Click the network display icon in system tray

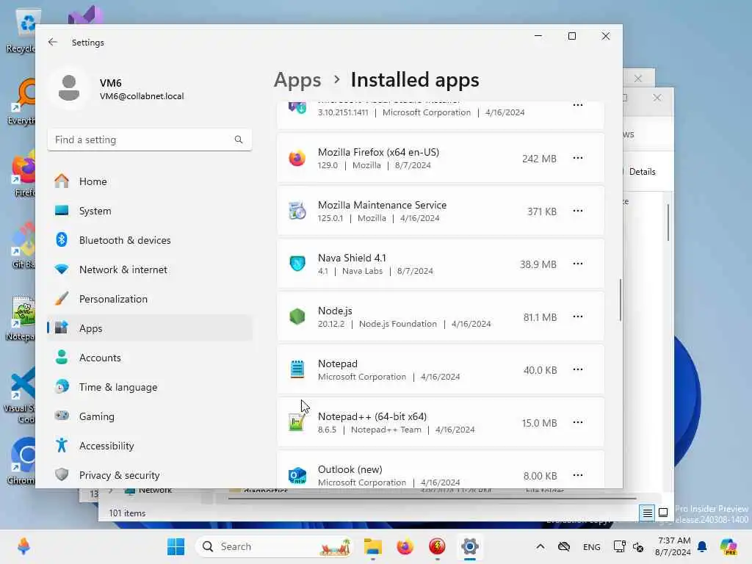tap(619, 546)
